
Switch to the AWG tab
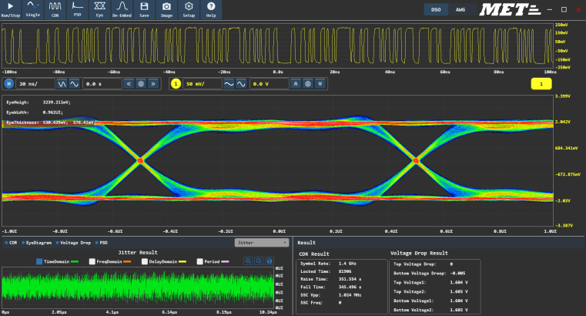click(x=460, y=9)
